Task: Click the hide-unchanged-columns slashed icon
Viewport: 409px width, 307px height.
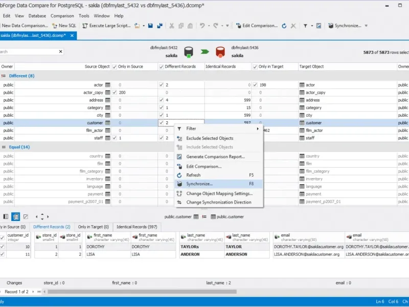Action: coord(26,216)
